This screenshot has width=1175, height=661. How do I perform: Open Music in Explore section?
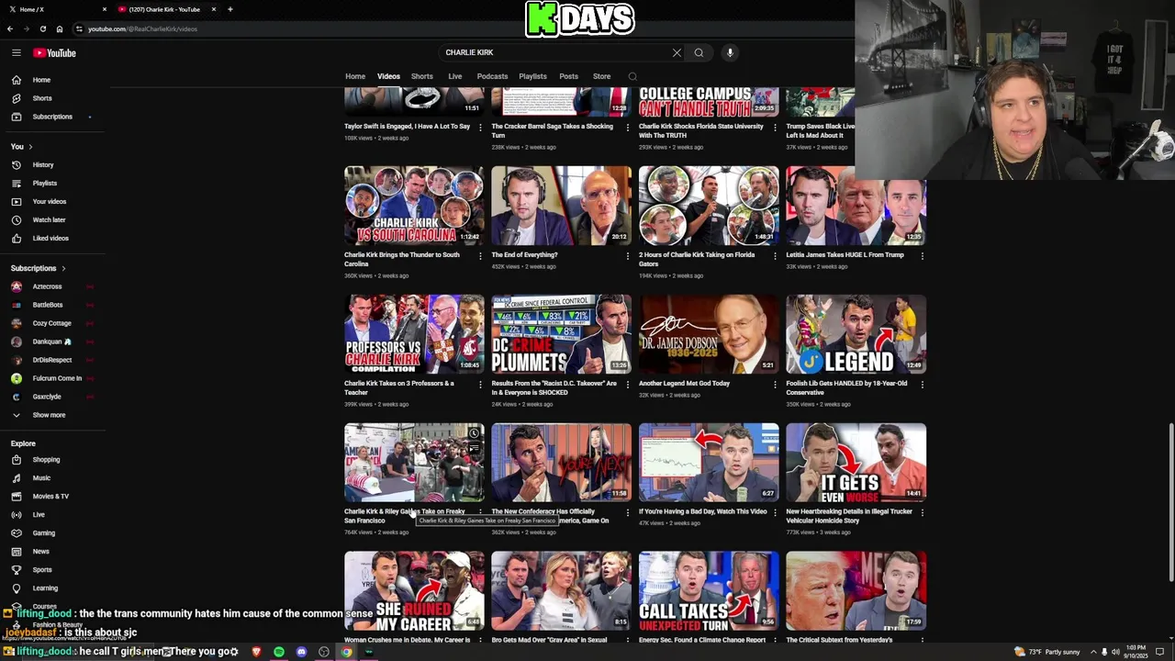[51, 477]
